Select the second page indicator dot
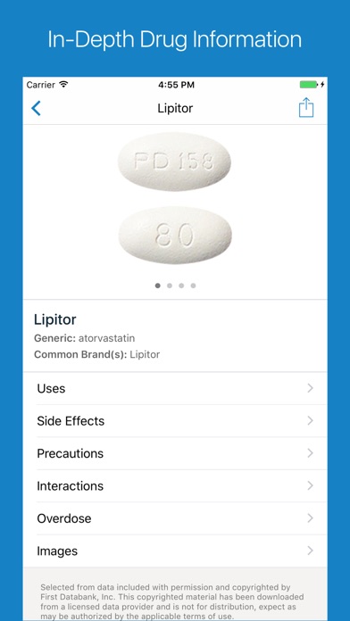 coord(170,286)
